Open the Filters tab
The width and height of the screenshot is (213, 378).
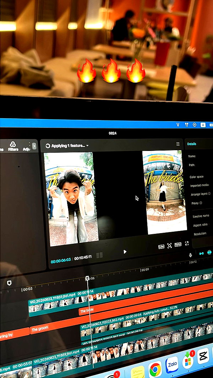pos(13,146)
